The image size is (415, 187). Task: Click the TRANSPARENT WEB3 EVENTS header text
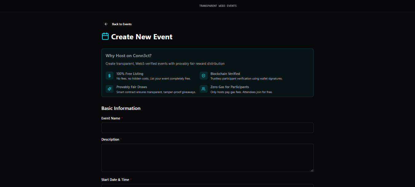(218, 6)
